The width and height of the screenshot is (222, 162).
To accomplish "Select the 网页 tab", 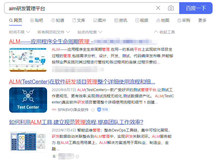I will click(16, 20).
